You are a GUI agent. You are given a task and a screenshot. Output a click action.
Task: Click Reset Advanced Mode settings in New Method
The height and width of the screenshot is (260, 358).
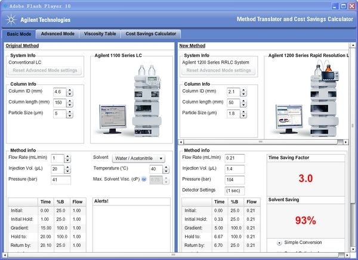(x=218, y=70)
